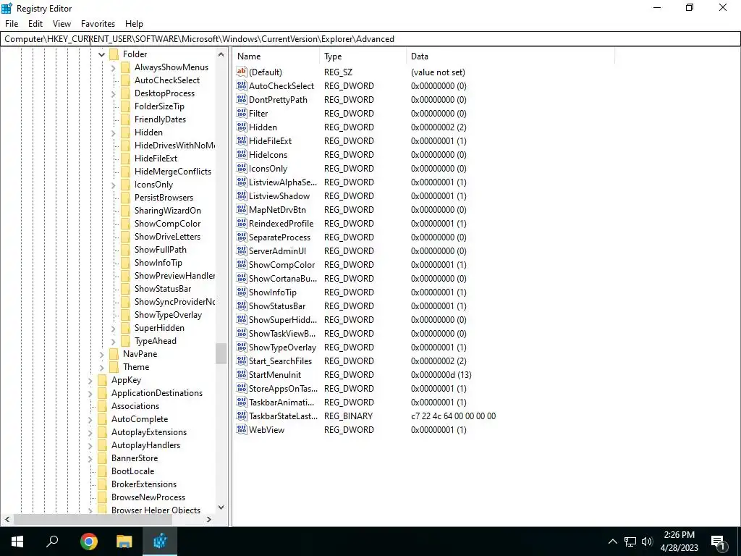Click tree vertical scrollbar up arrow
The height and width of the screenshot is (556, 741).
click(221, 54)
